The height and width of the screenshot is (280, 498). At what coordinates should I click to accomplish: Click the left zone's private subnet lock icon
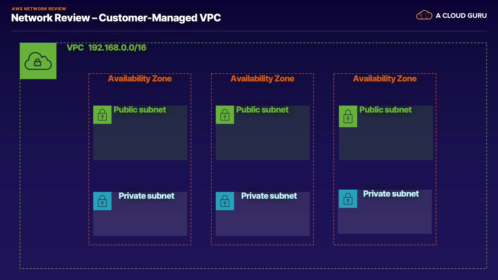coord(102,201)
